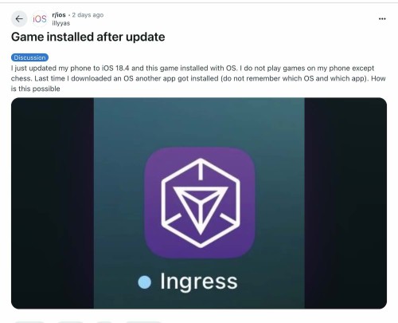Open the iOS subreddit avatar icon

40,19
